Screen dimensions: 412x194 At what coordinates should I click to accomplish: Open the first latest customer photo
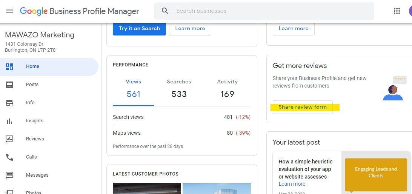tap(147, 188)
